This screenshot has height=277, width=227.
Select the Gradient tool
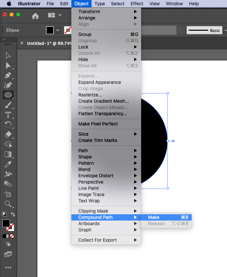(8, 155)
